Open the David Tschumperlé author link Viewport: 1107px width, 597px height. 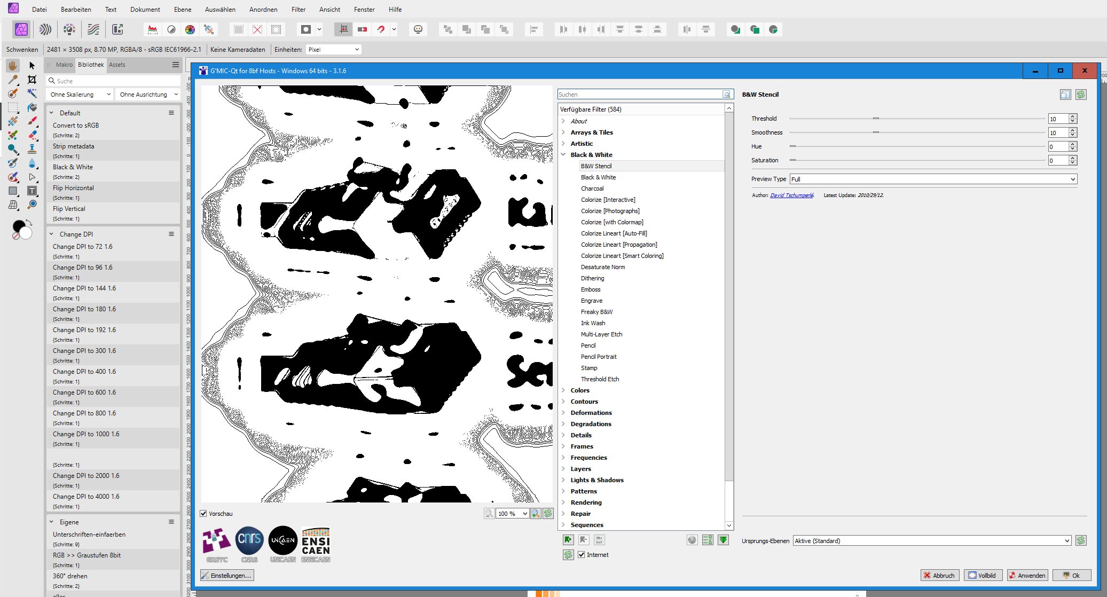point(791,195)
